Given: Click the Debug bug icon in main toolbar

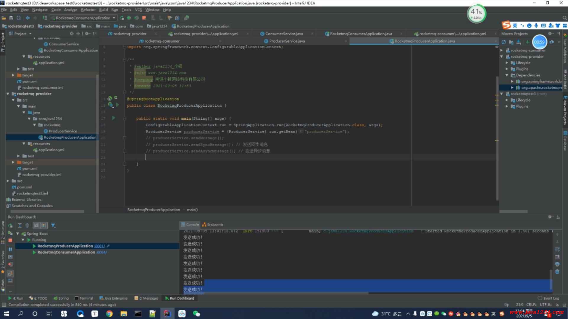Looking at the screenshot, I should 129,18.
